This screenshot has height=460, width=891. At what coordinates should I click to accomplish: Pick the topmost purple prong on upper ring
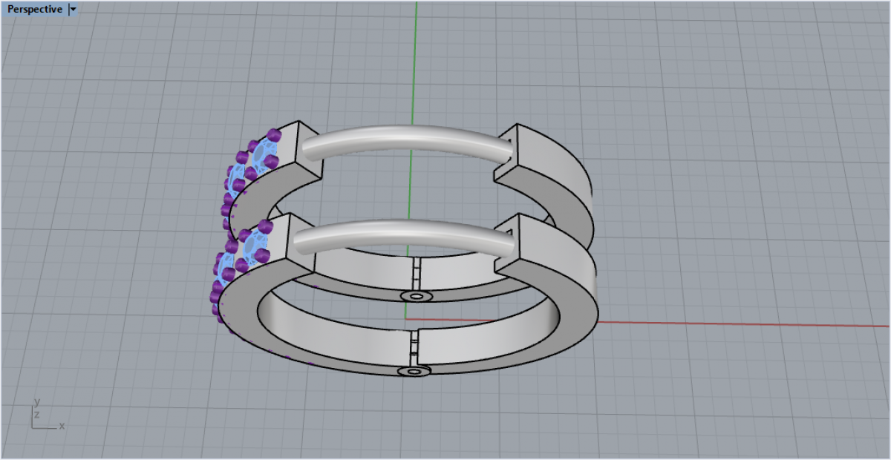click(x=274, y=135)
